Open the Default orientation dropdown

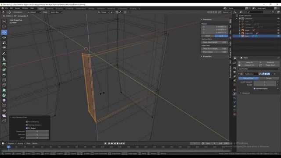pos(34,12)
